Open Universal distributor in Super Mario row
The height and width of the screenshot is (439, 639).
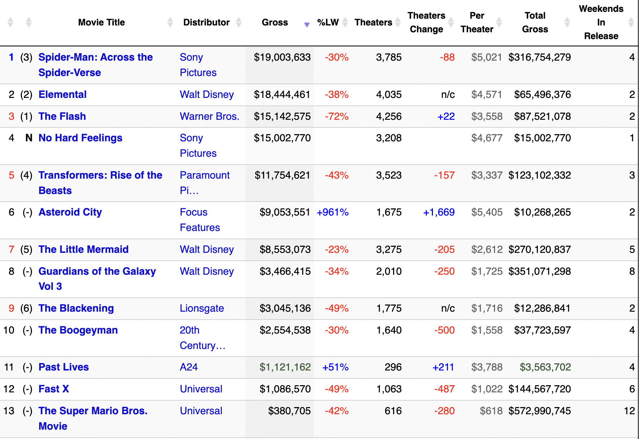[201, 411]
